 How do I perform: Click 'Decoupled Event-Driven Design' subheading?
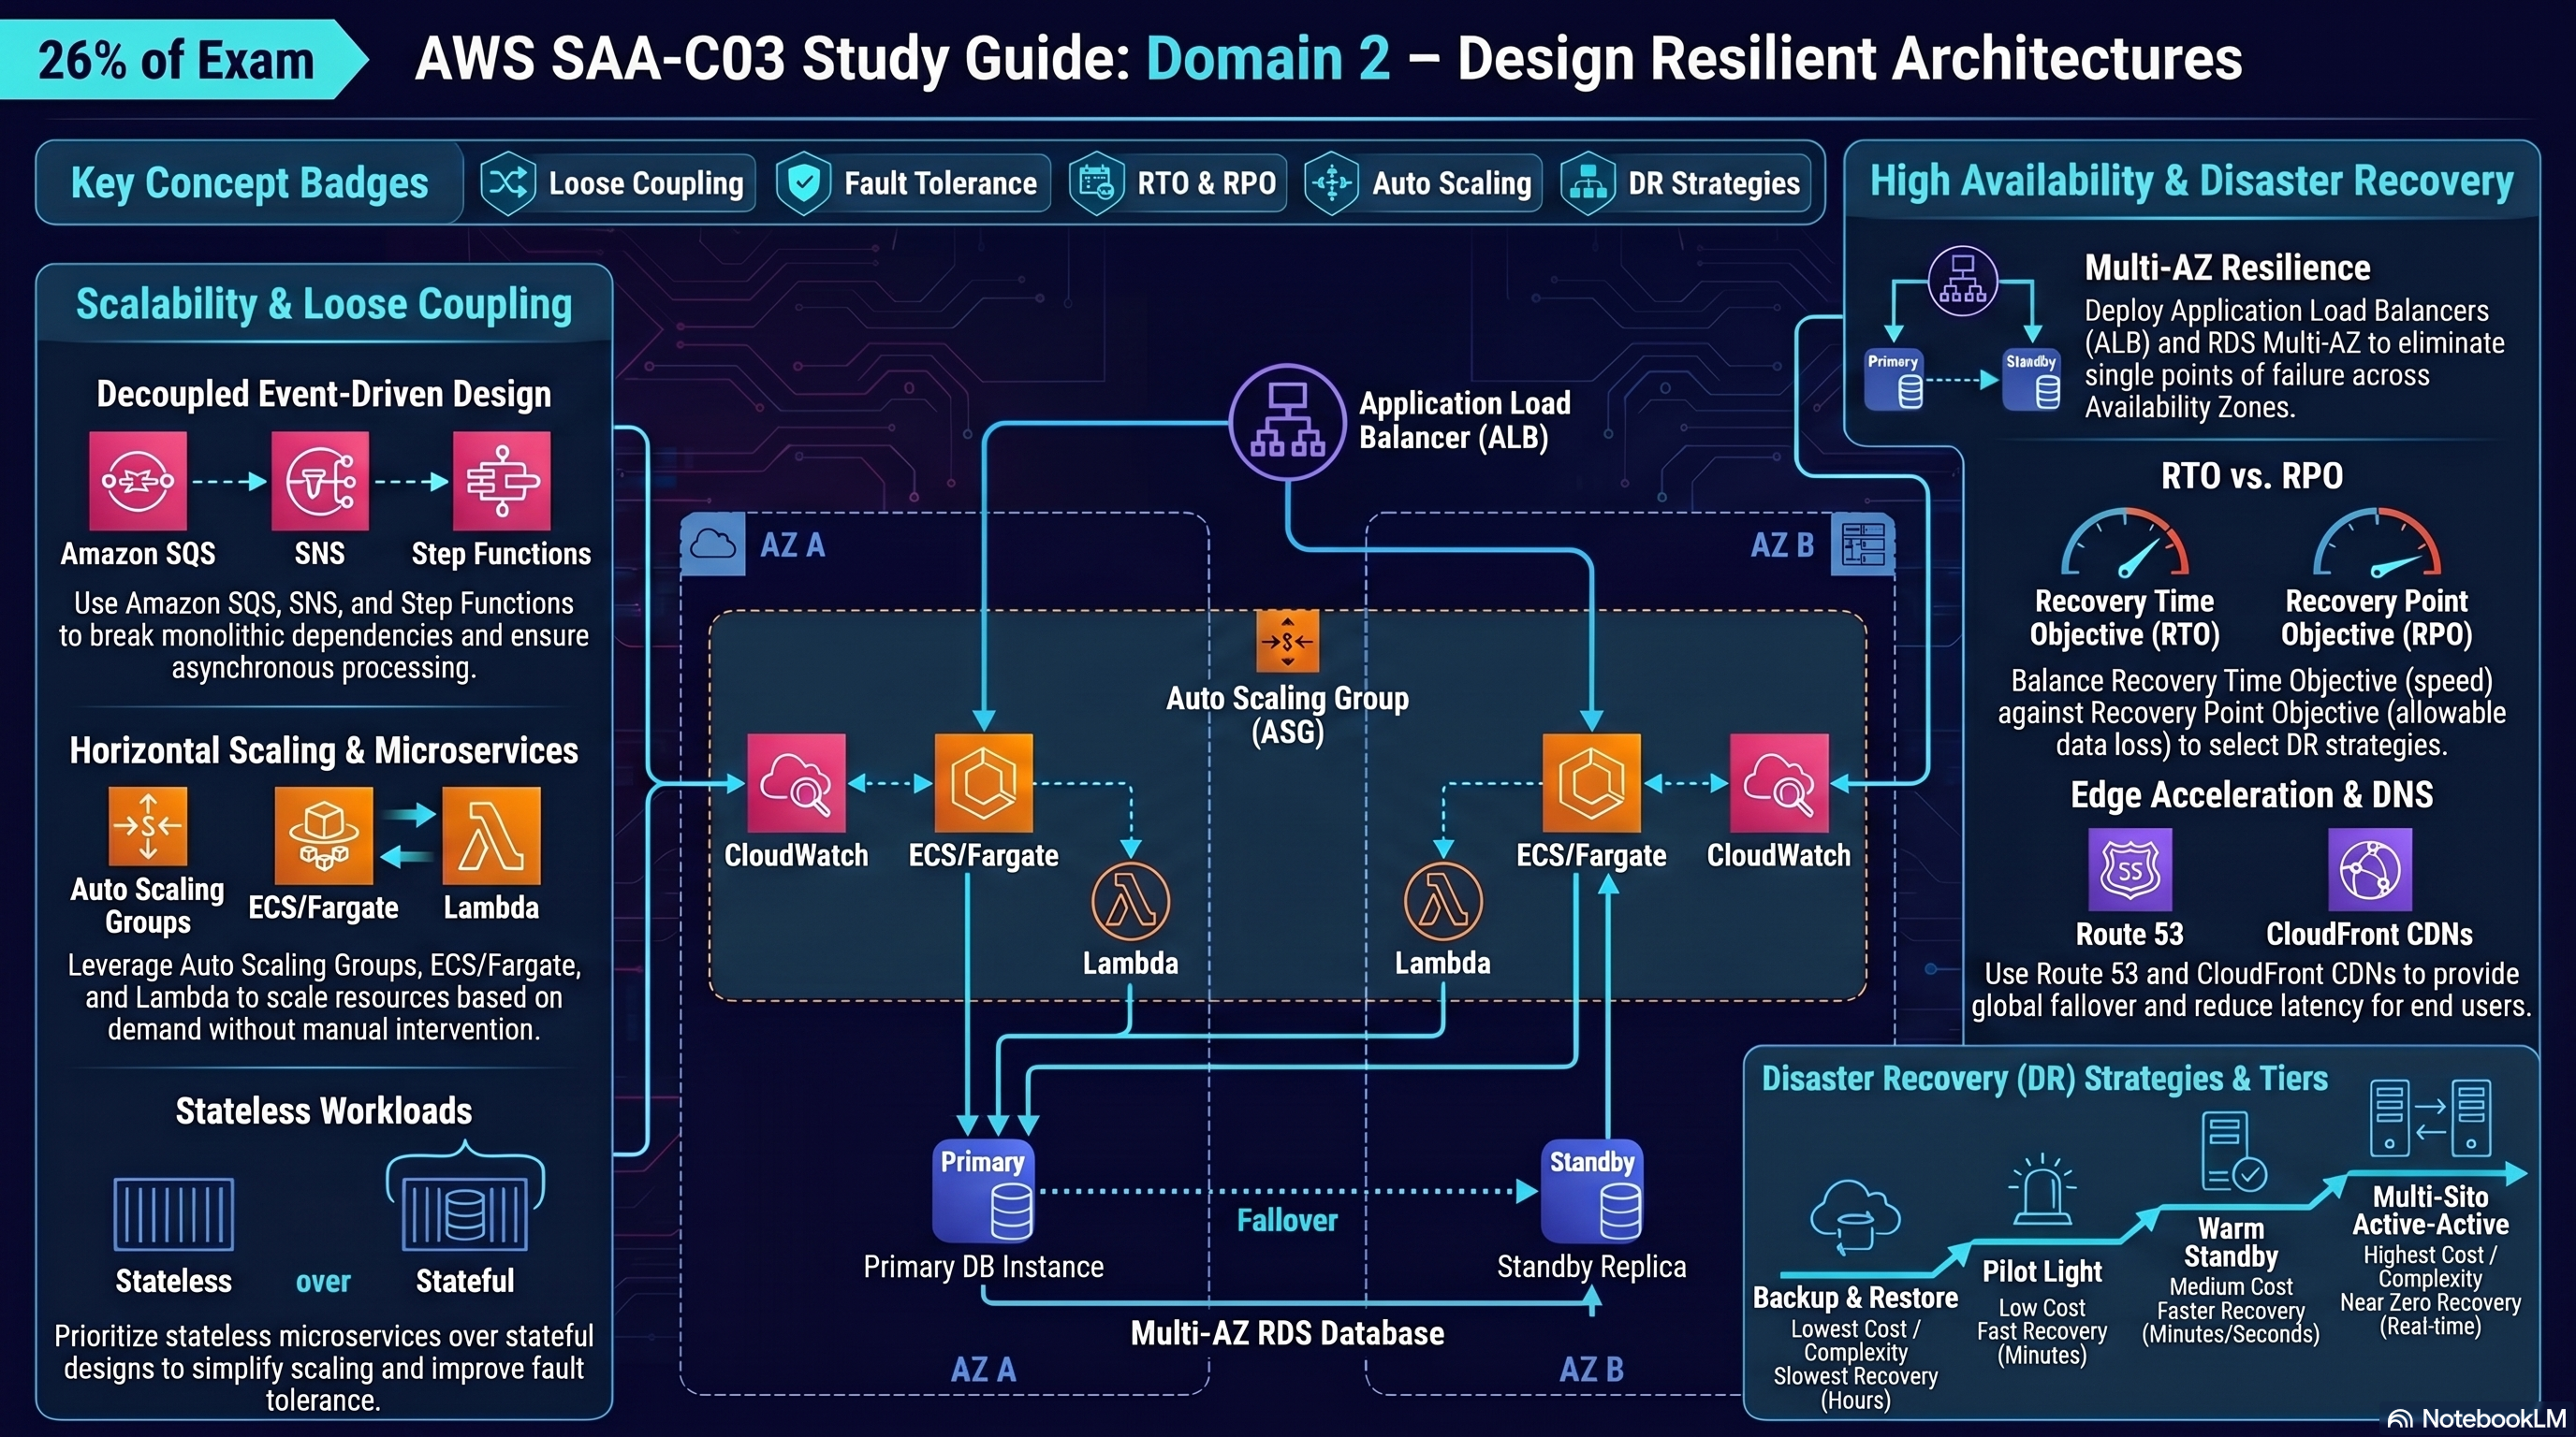tap(324, 394)
